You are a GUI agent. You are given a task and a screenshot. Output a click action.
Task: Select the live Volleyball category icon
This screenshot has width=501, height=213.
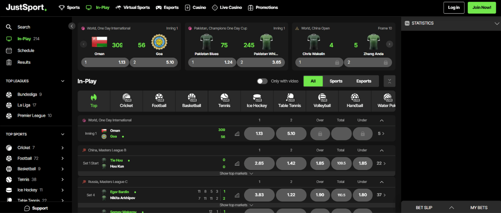322,97
